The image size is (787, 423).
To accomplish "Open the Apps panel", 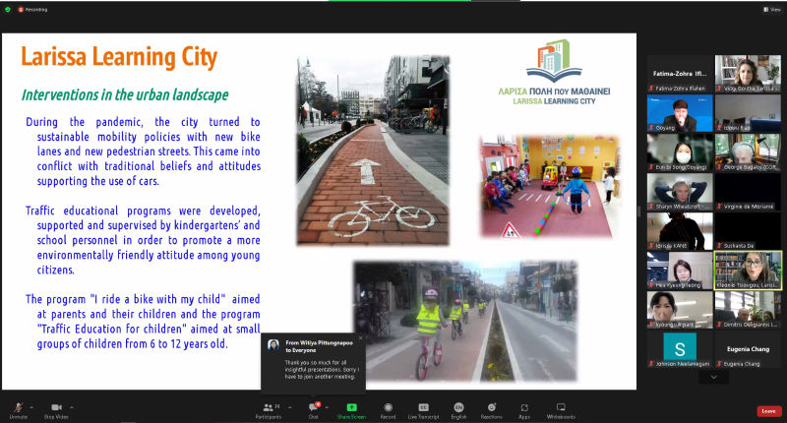I will [524, 407].
